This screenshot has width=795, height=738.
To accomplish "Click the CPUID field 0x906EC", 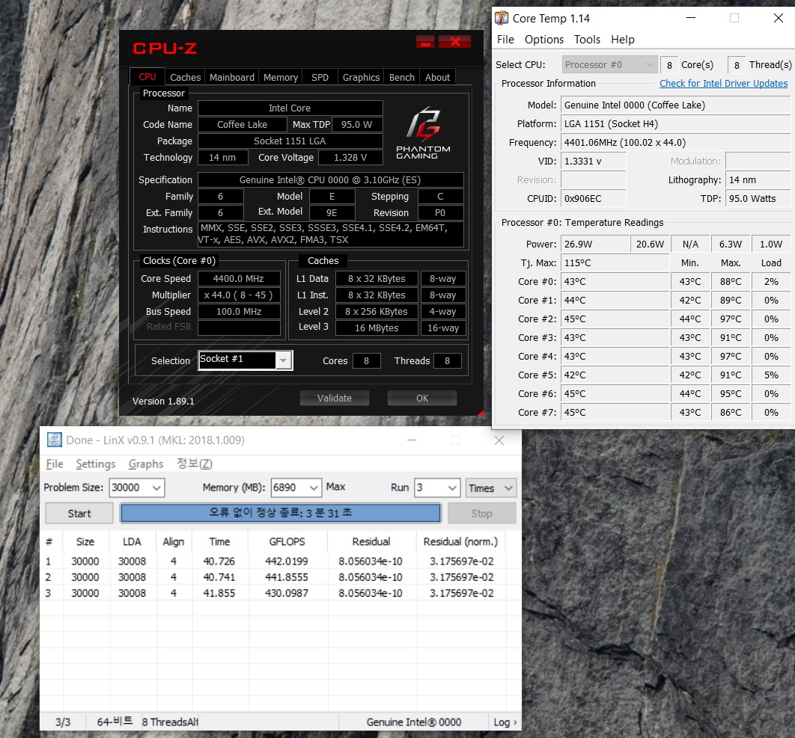I will tap(593, 199).
